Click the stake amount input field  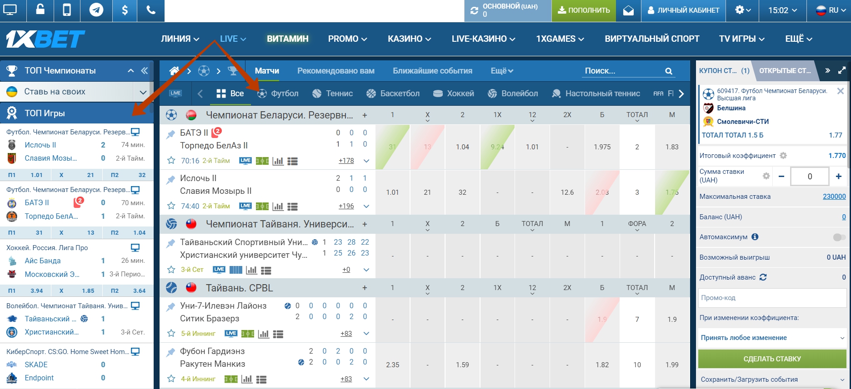(810, 177)
